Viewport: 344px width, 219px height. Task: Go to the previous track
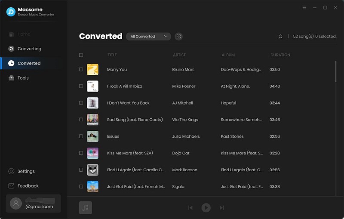[x=190, y=208]
